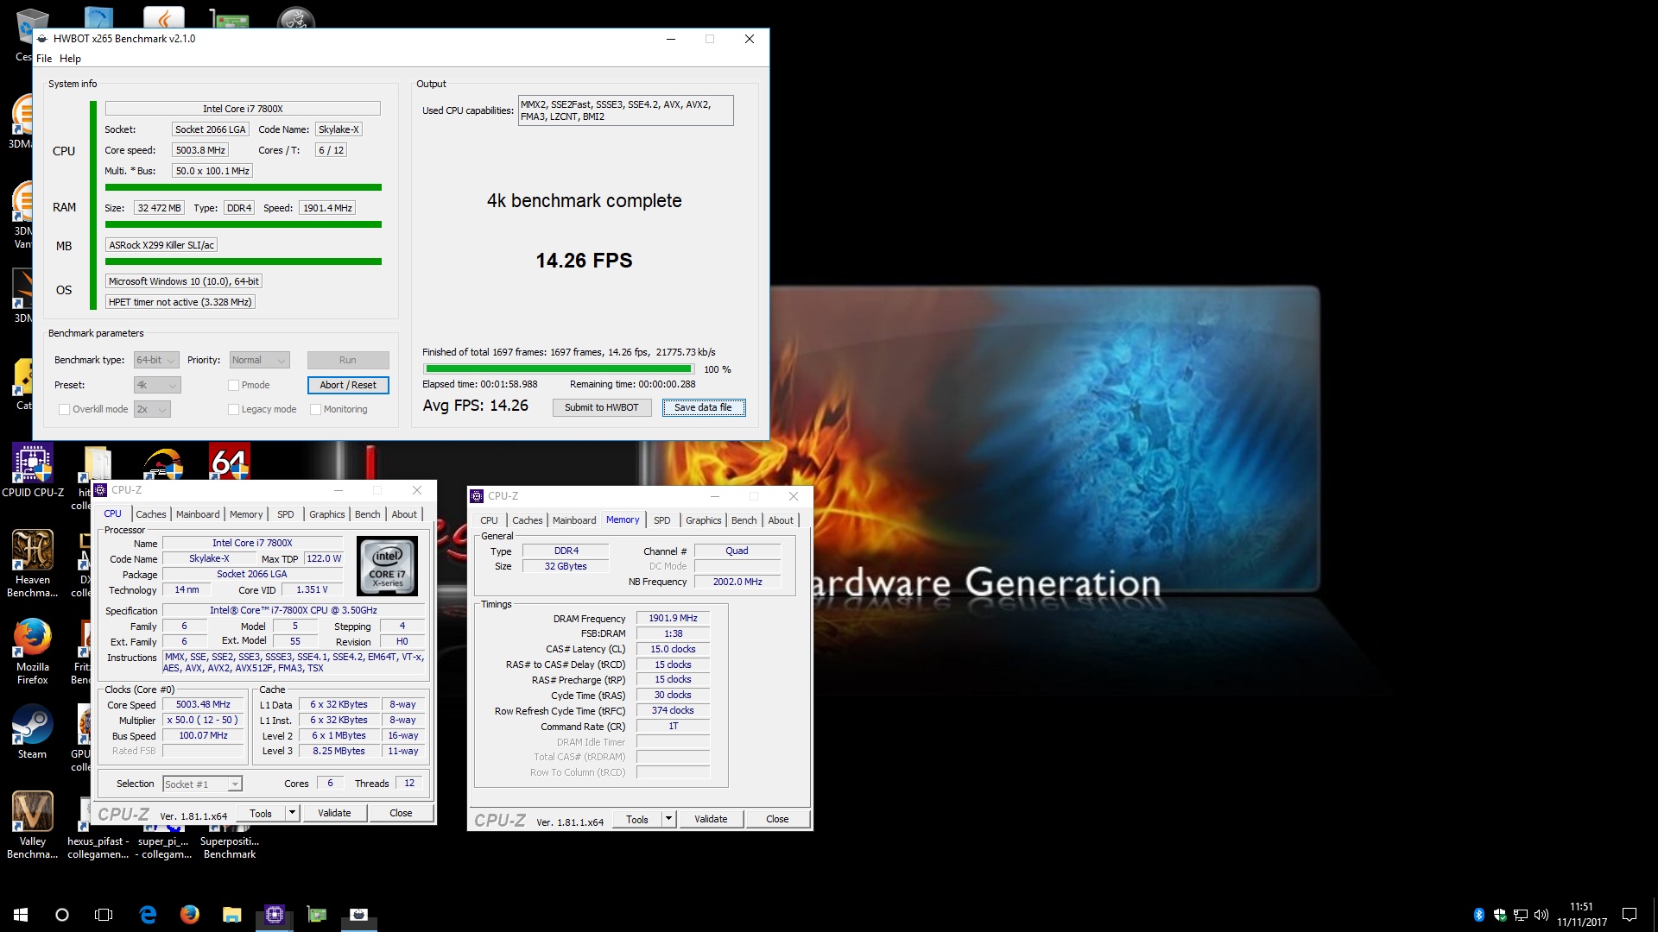
Task: Open CPUID CPU-Z desktop shortcut
Action: click(x=33, y=470)
